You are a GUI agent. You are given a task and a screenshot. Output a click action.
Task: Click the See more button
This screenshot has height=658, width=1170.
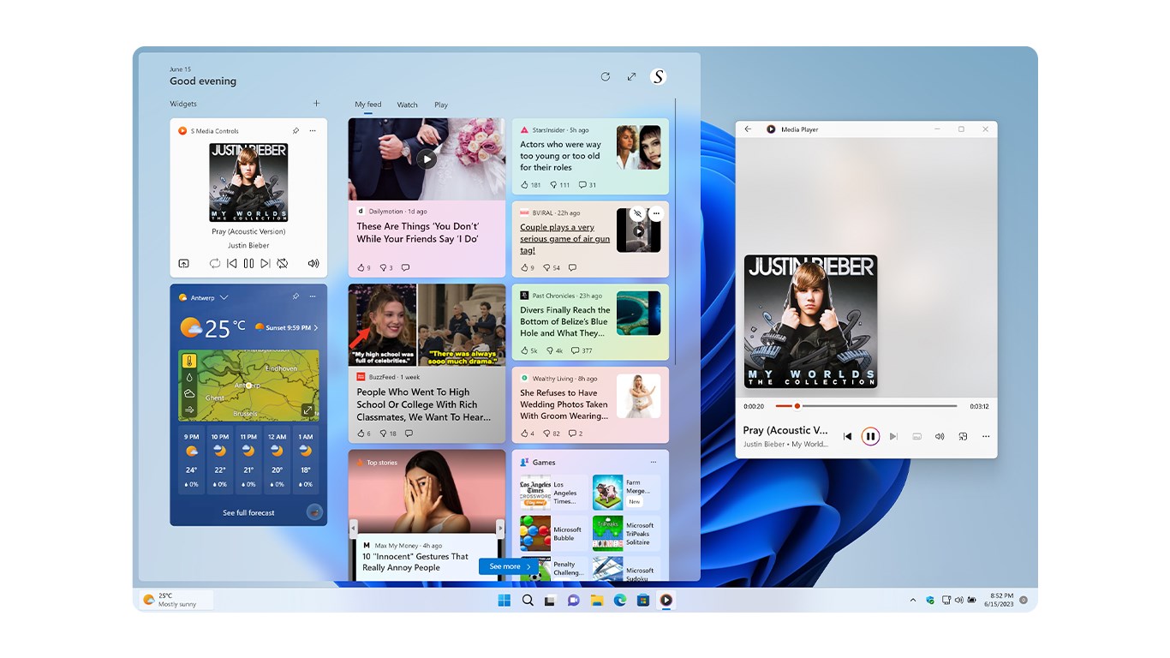pyautogui.click(x=510, y=566)
